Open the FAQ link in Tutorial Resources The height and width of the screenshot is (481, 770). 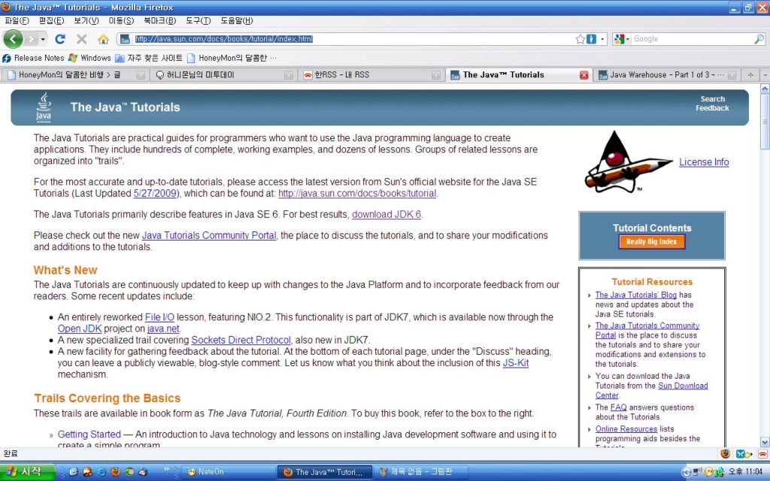pos(618,407)
